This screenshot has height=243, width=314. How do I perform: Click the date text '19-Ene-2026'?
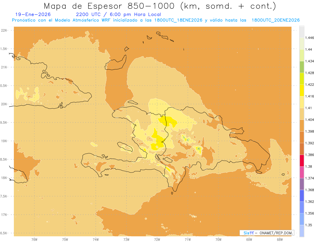coord(33,14)
